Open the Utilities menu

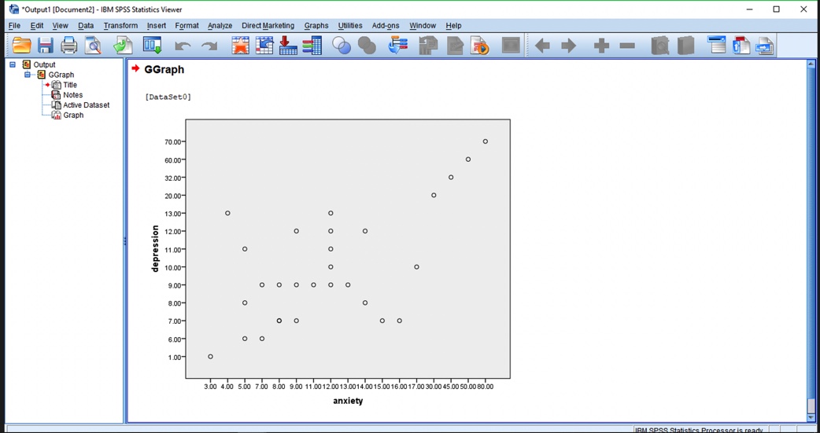click(x=350, y=26)
